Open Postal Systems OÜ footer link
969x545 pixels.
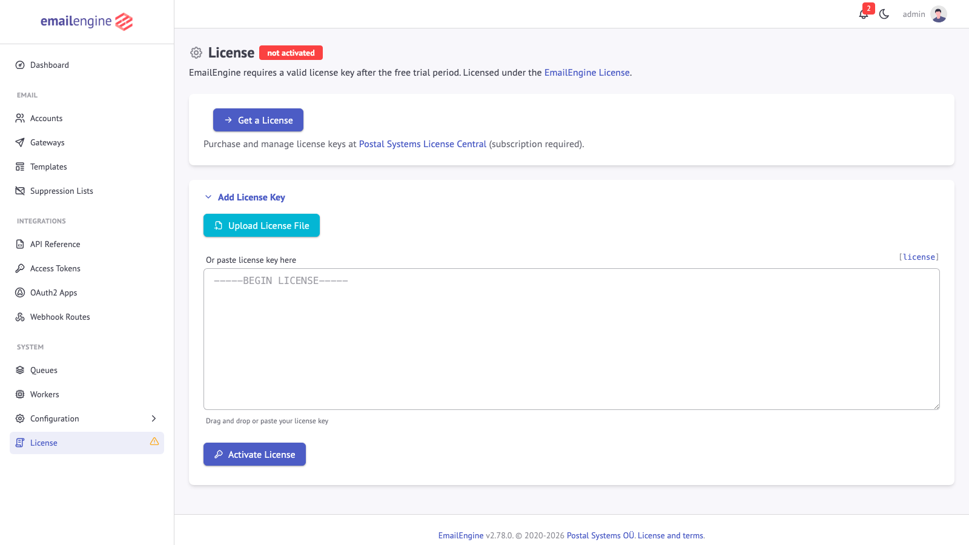(x=600, y=535)
